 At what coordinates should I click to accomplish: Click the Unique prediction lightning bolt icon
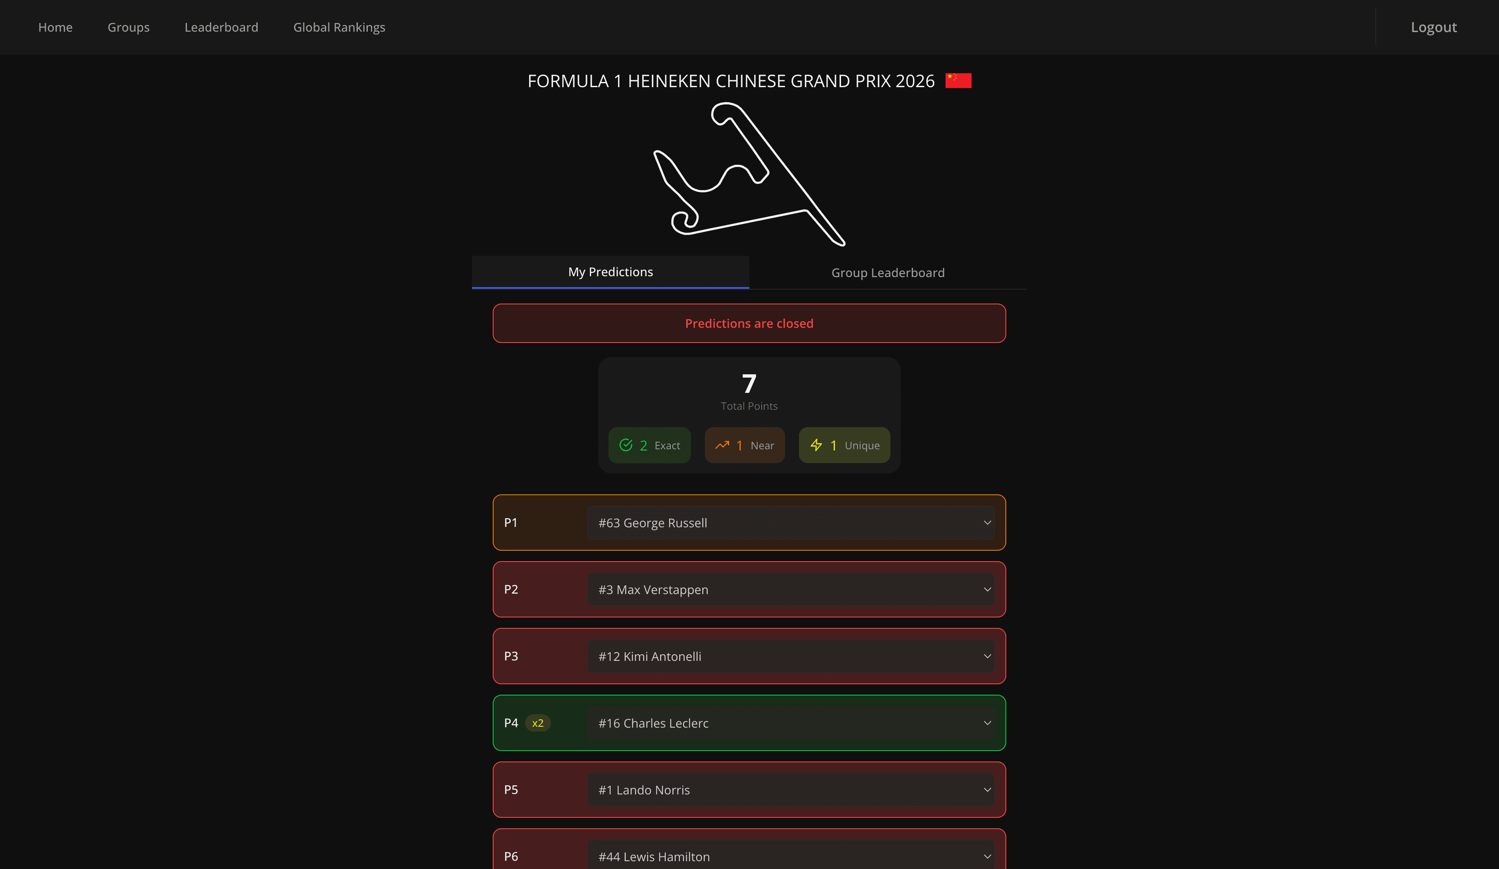pos(816,445)
